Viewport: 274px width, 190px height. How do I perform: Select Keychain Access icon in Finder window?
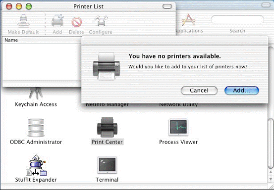[x=36, y=94]
